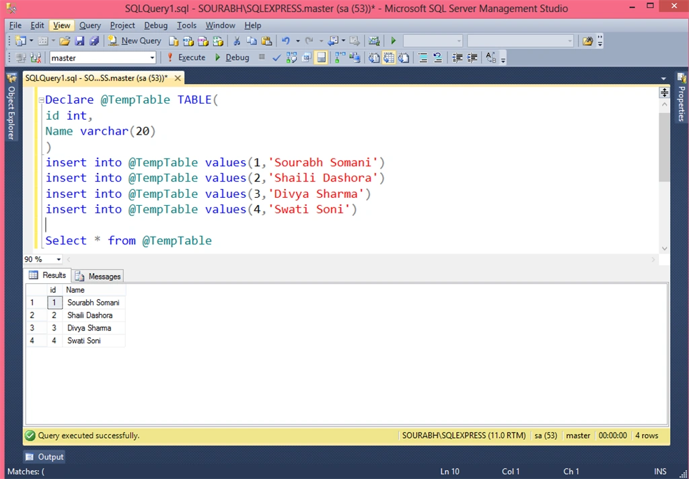The width and height of the screenshot is (689, 479).
Task: Open the View menu
Action: click(61, 26)
